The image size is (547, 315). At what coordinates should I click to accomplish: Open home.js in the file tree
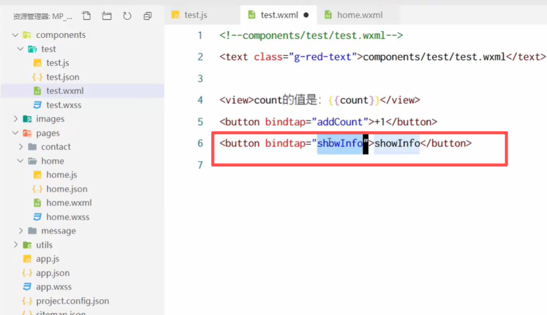pos(61,175)
